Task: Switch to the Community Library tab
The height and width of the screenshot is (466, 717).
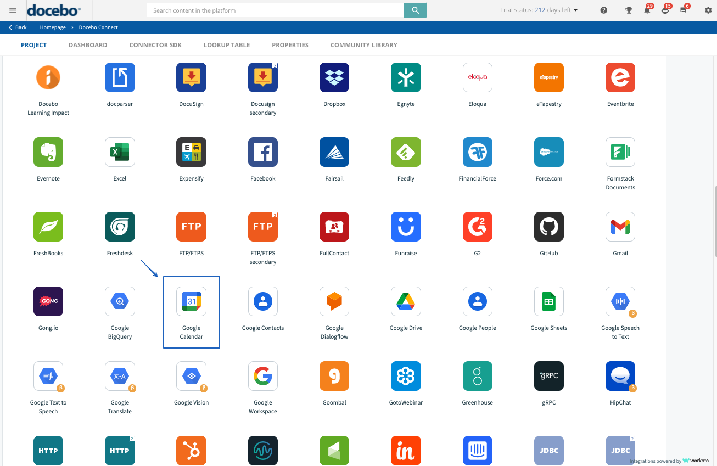Action: (x=364, y=45)
